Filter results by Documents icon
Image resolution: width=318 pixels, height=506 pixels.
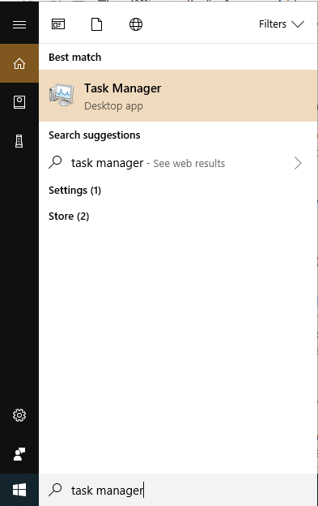tap(96, 24)
